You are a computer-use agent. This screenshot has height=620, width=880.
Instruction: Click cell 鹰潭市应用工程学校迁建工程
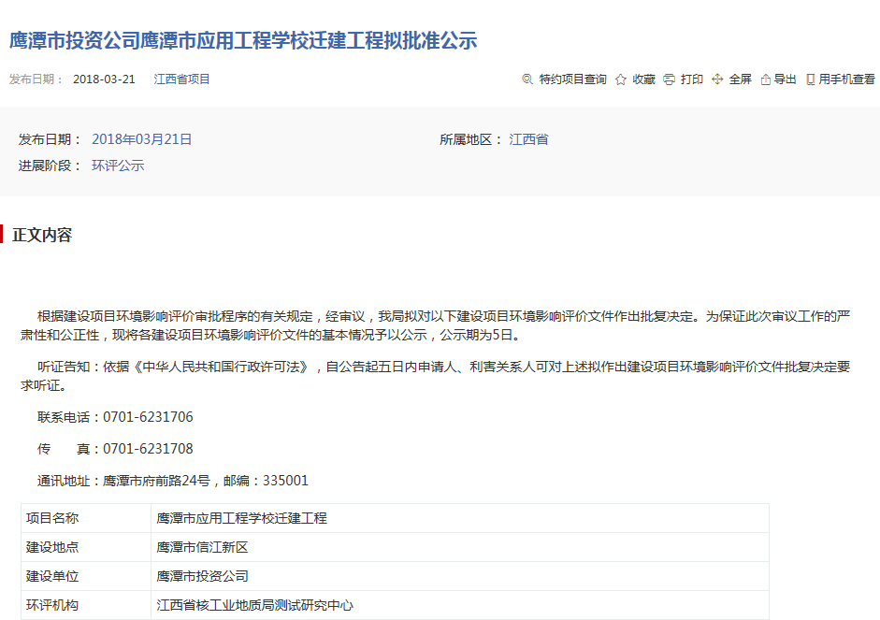[460, 518]
